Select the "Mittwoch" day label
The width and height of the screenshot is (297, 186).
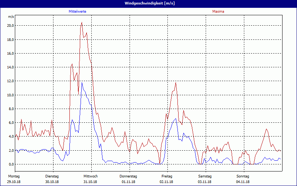[x=90, y=176]
